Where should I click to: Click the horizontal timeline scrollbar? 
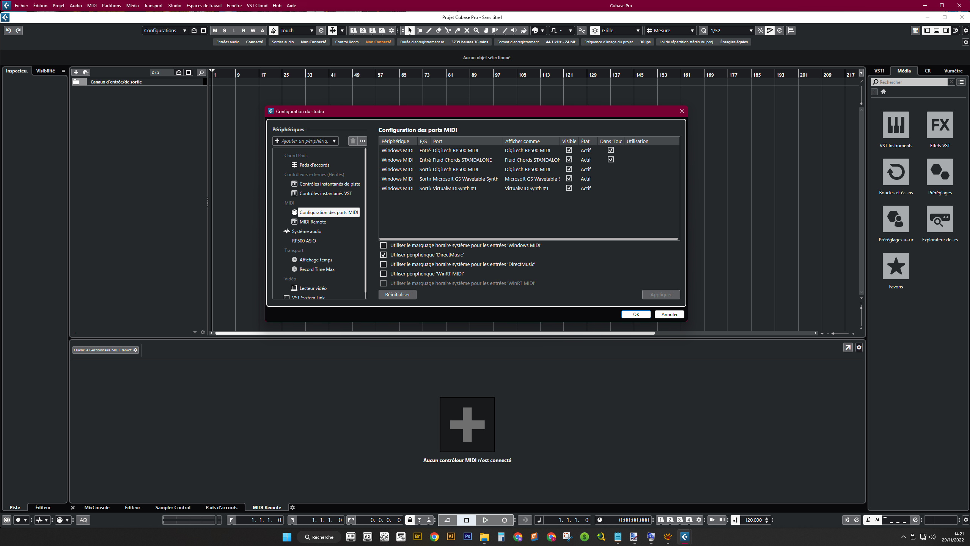[x=435, y=333]
